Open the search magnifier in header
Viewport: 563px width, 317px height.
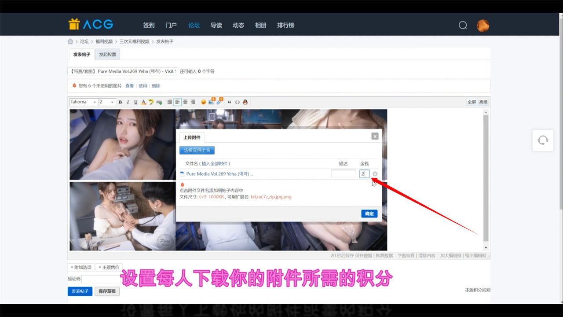point(463,25)
